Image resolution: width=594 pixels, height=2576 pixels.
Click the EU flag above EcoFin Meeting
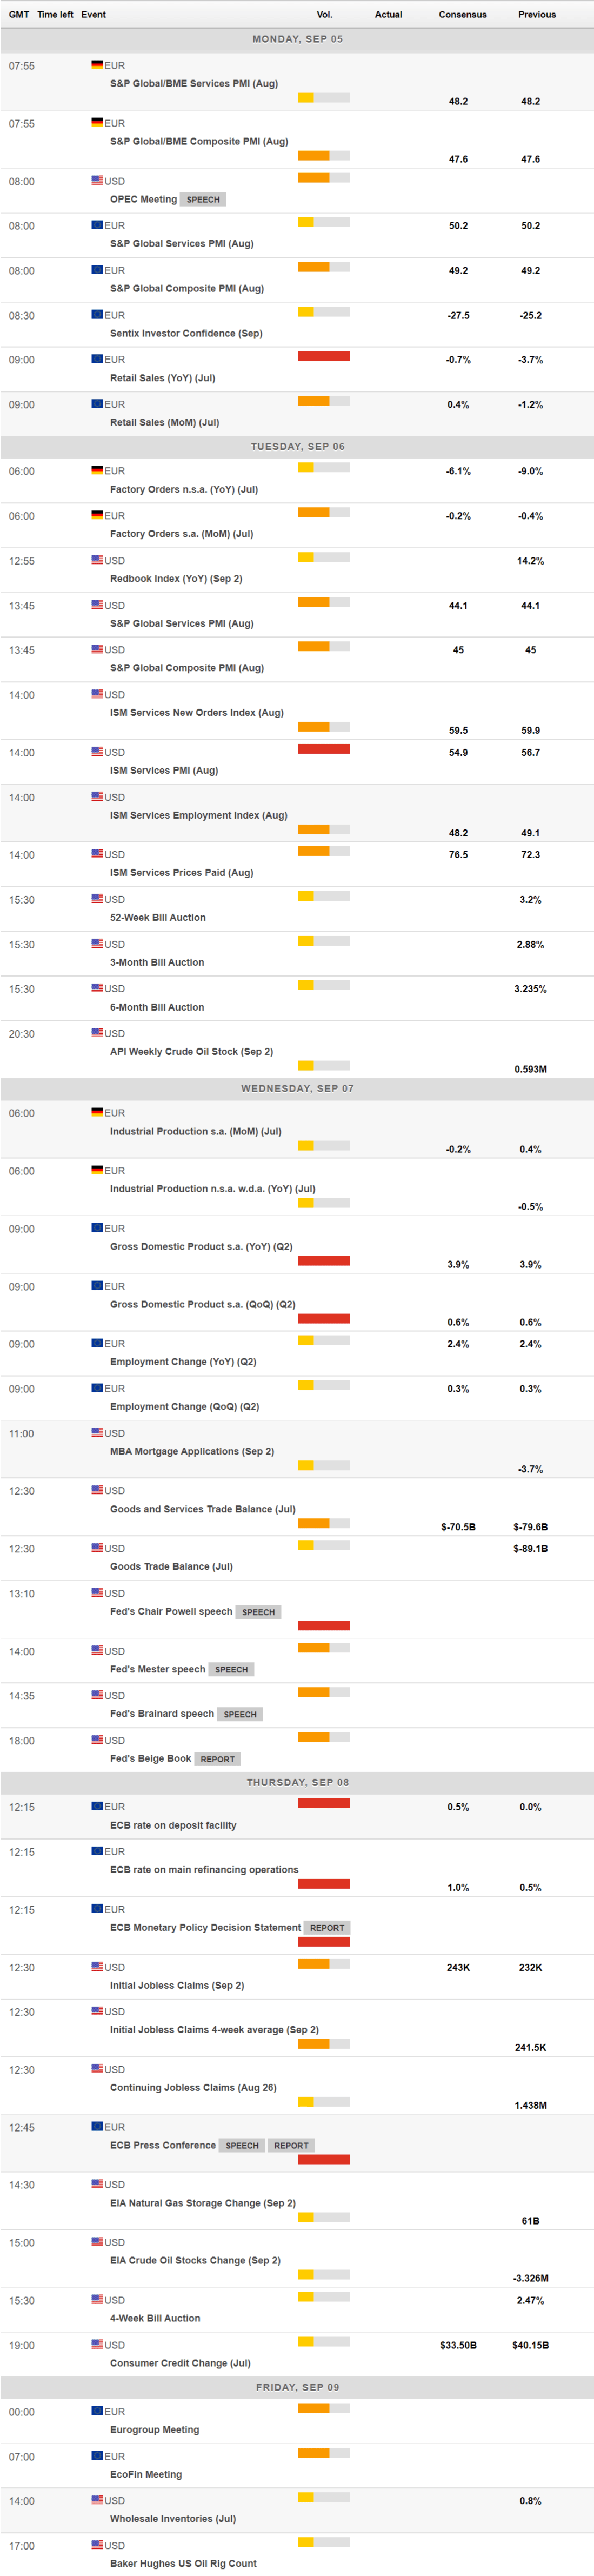point(97,2456)
